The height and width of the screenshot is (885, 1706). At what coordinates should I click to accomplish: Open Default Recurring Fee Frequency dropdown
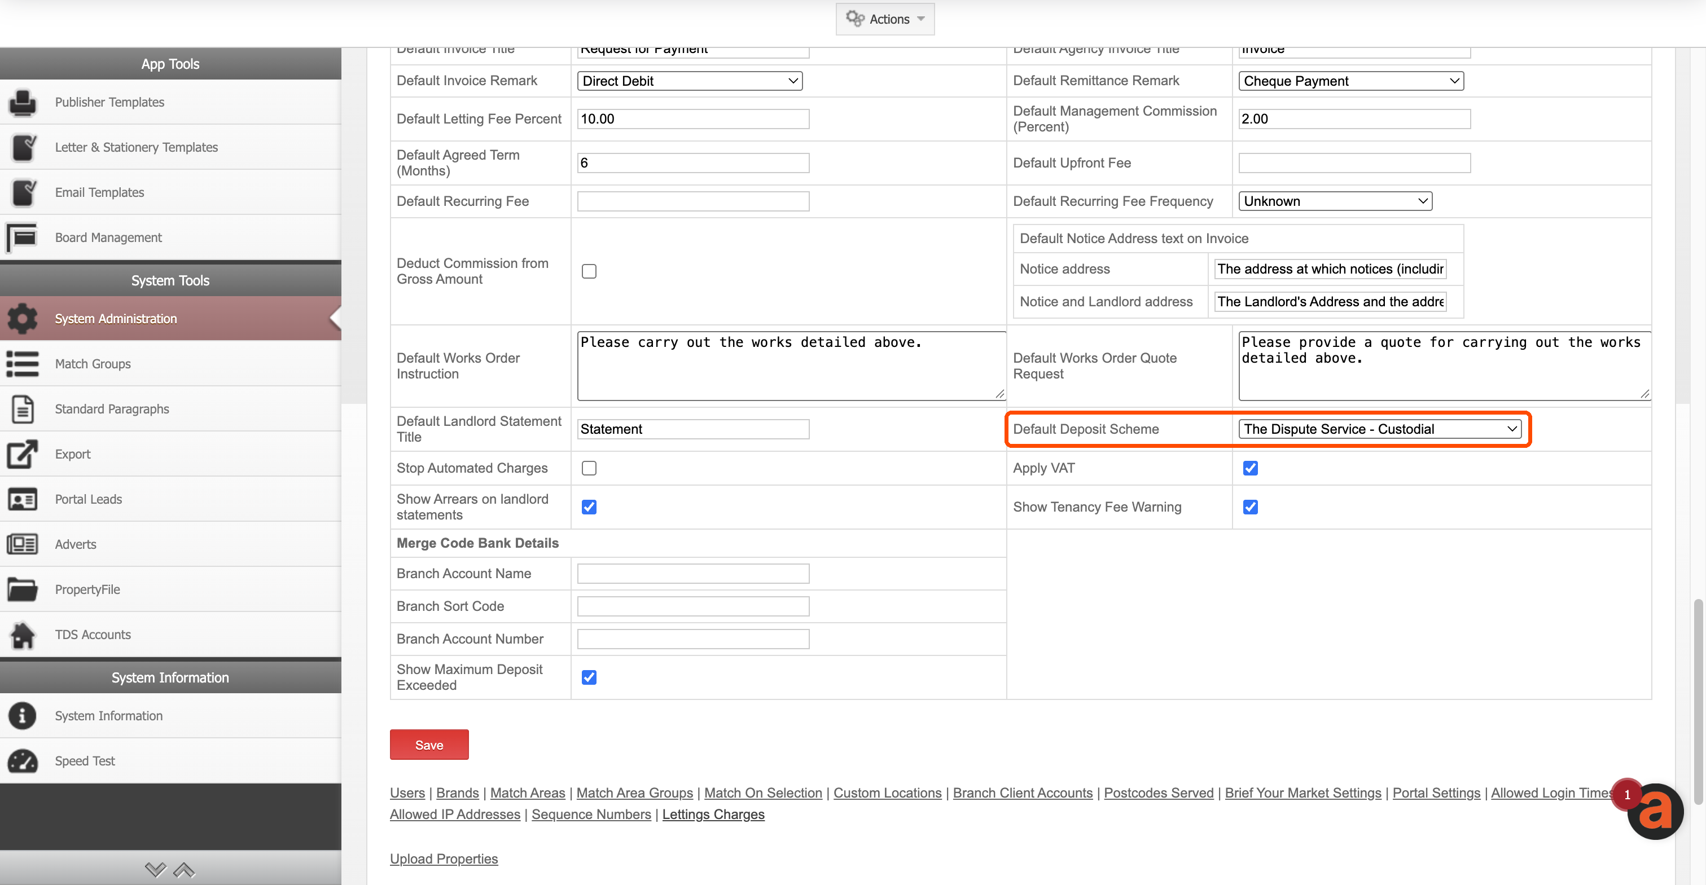1335,201
